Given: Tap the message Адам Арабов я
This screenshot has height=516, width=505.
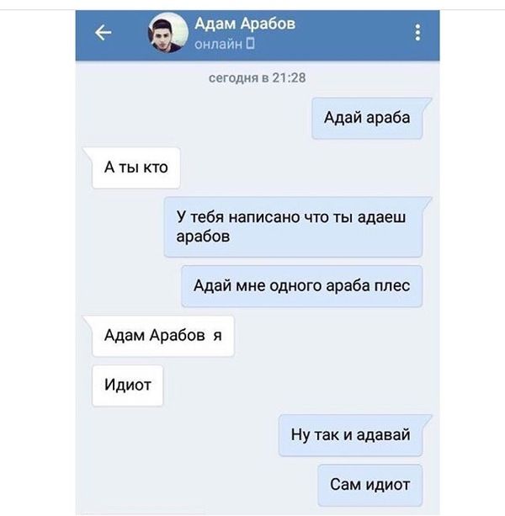Looking at the screenshot, I should (x=163, y=336).
